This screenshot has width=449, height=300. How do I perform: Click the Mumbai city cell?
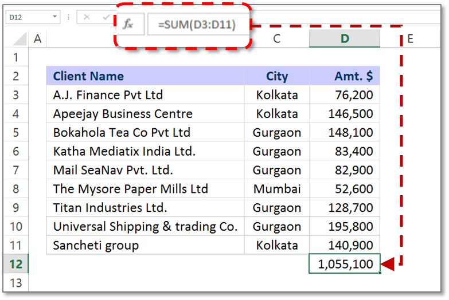pos(277,189)
